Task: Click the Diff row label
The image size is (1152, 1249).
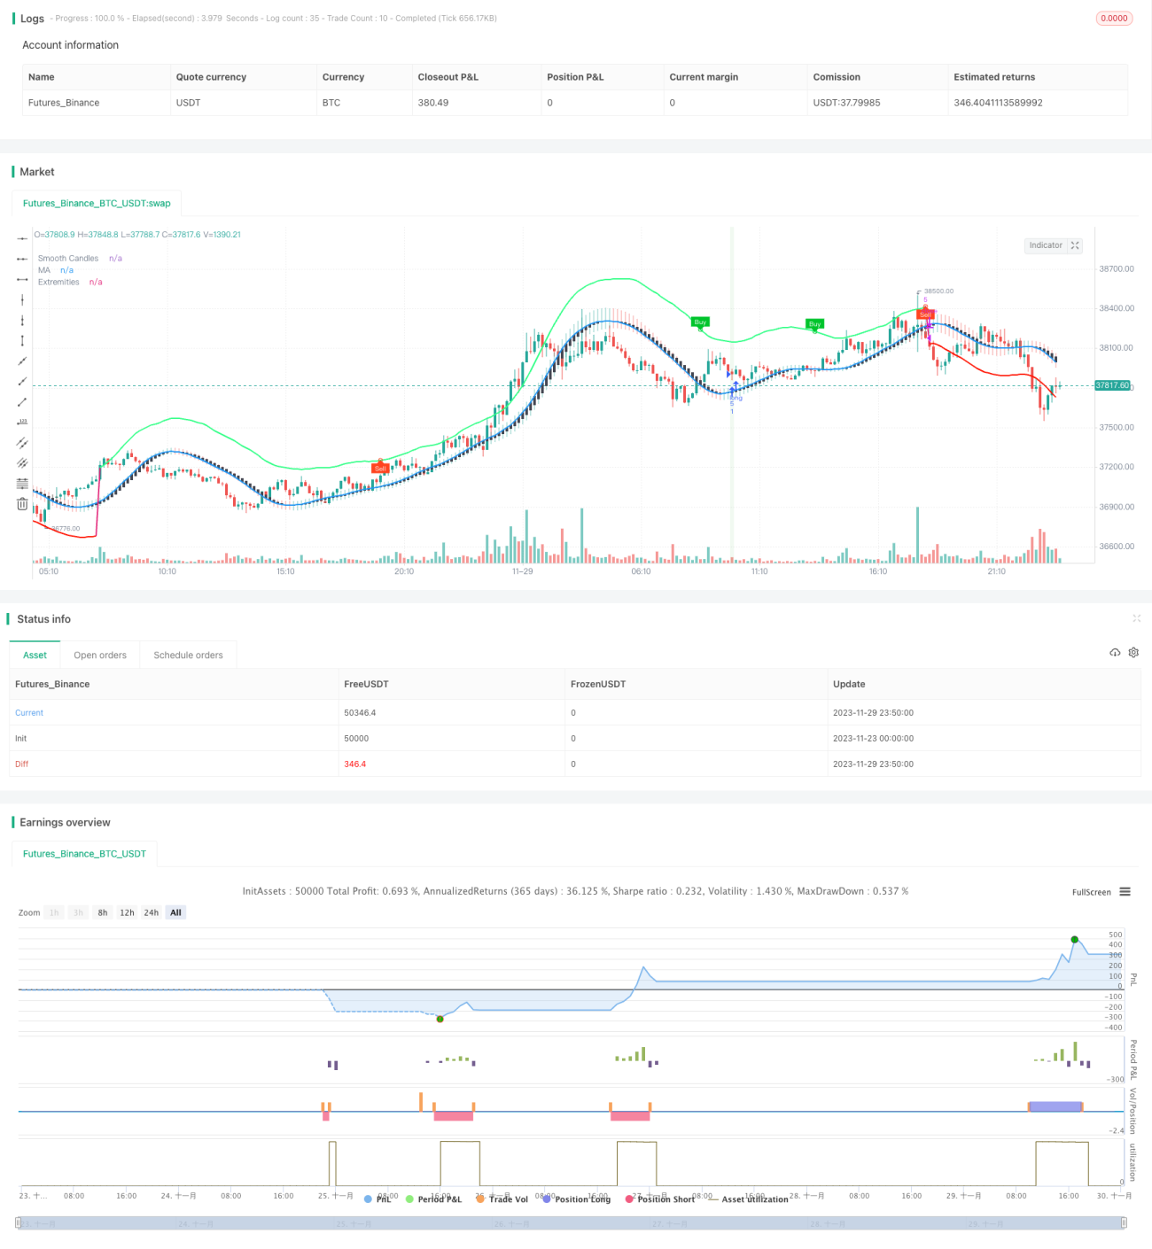Action: [22, 764]
